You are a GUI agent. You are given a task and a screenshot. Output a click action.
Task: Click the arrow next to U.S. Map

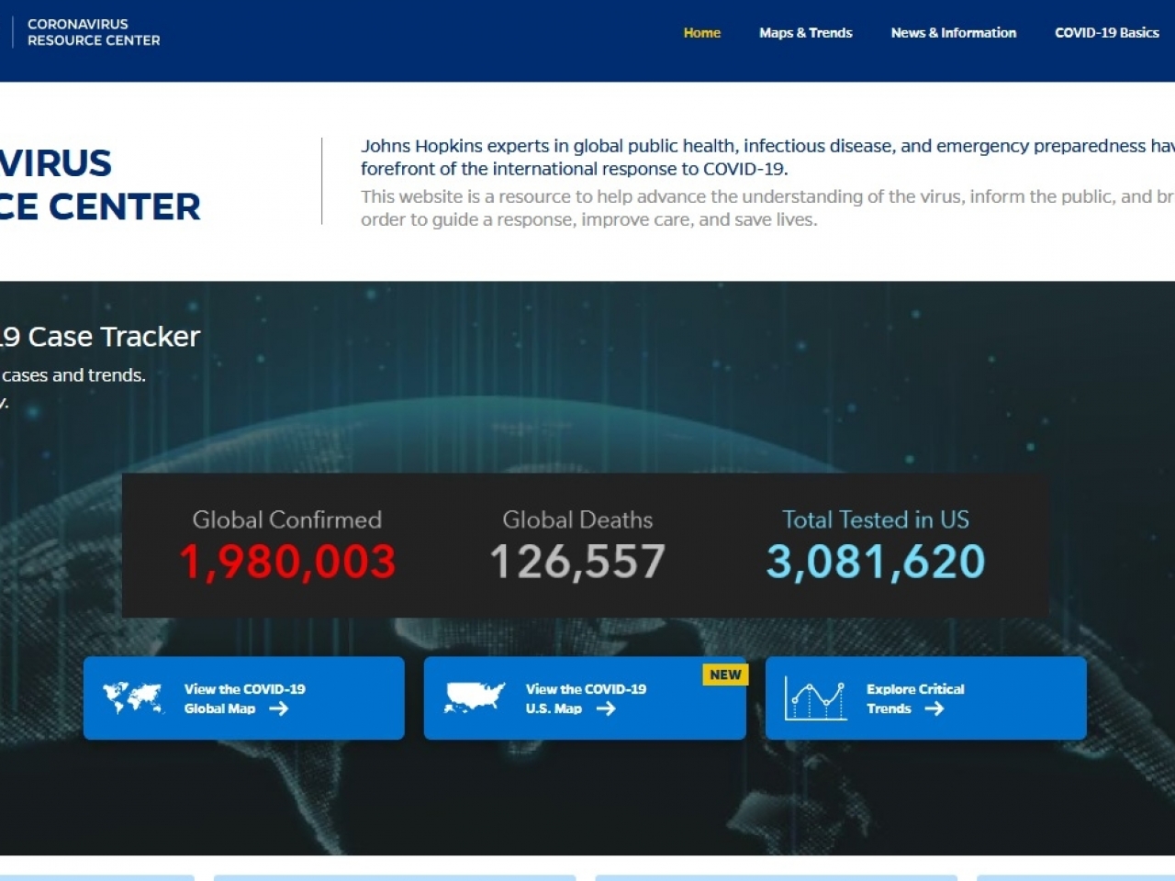(x=605, y=708)
